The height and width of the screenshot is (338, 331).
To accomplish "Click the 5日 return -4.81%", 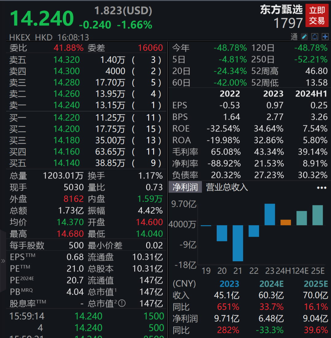I will click(233, 59).
